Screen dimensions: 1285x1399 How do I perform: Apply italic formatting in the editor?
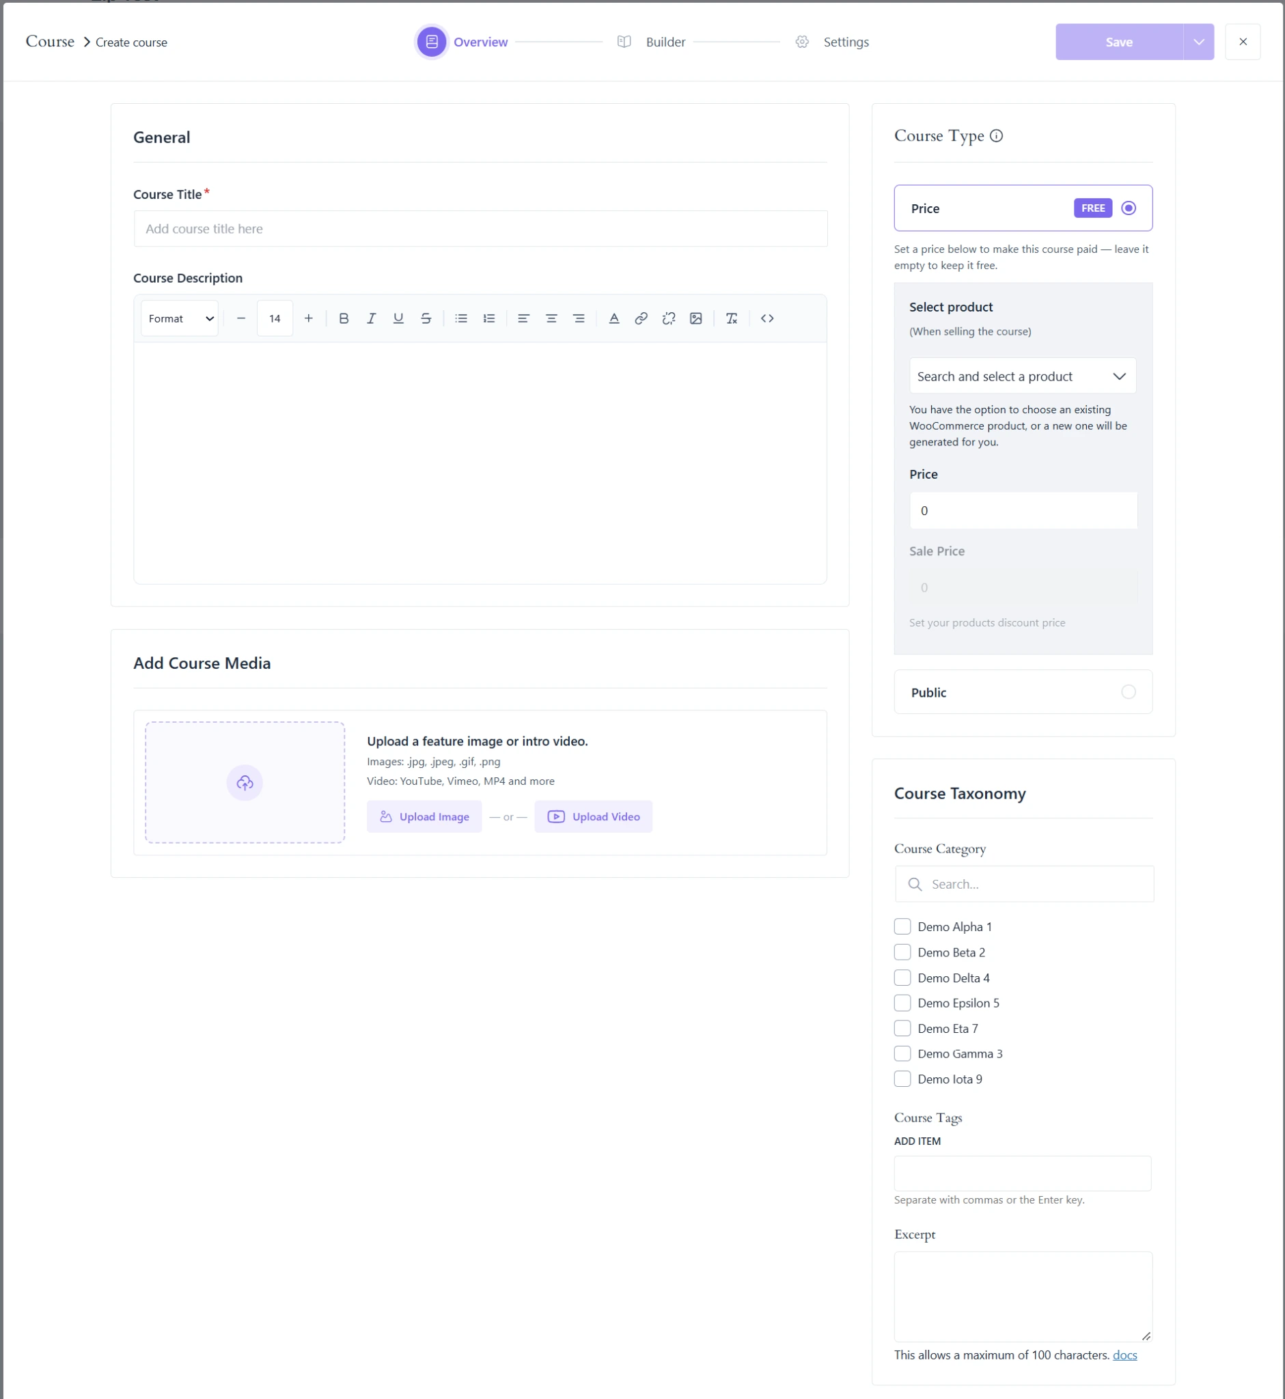[x=372, y=318]
